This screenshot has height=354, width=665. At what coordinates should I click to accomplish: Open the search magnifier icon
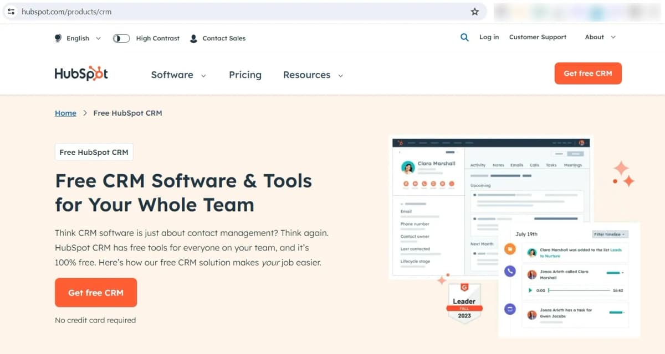(x=464, y=37)
